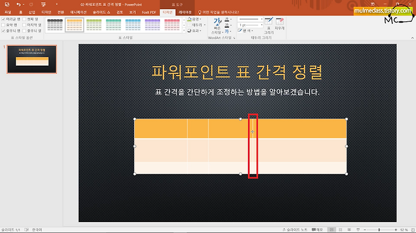Click the Save icon in the title bar
This screenshot has height=233, width=416.
[x=7, y=4]
